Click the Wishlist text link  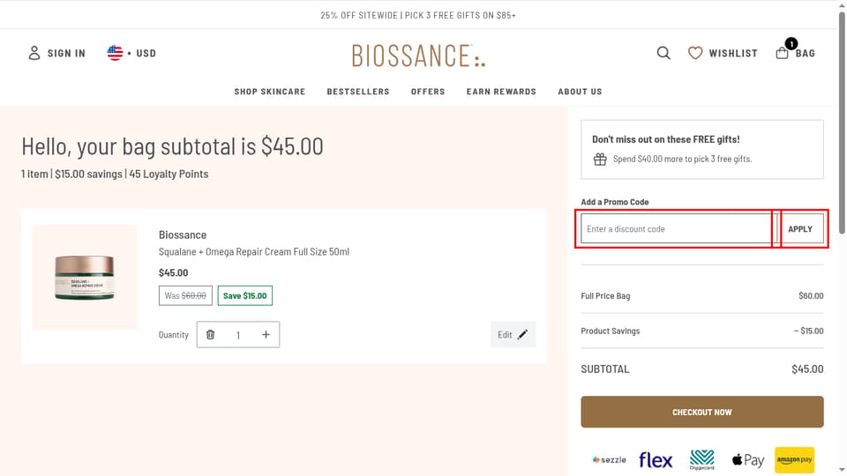coord(733,53)
